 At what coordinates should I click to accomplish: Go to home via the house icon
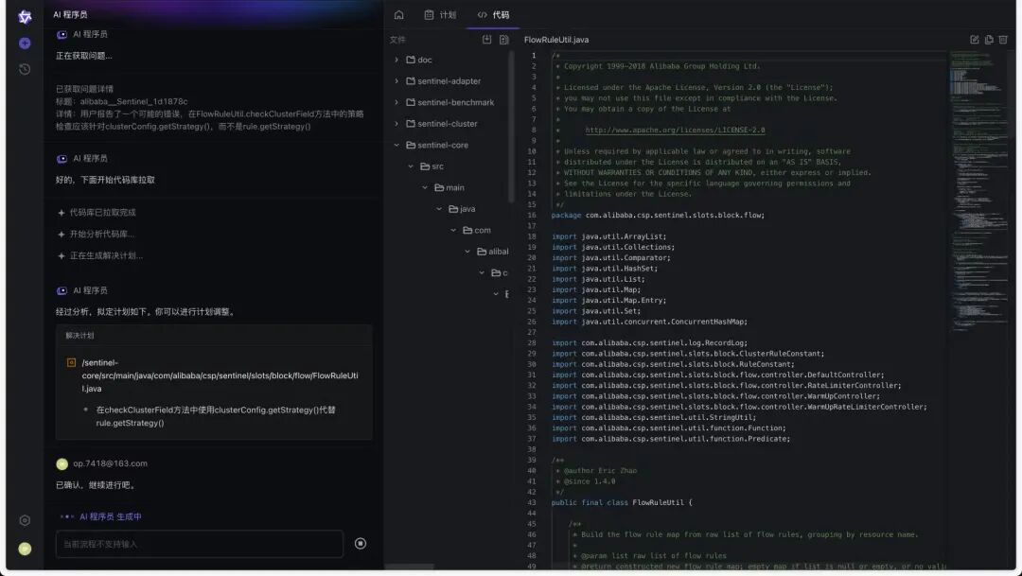click(x=399, y=15)
